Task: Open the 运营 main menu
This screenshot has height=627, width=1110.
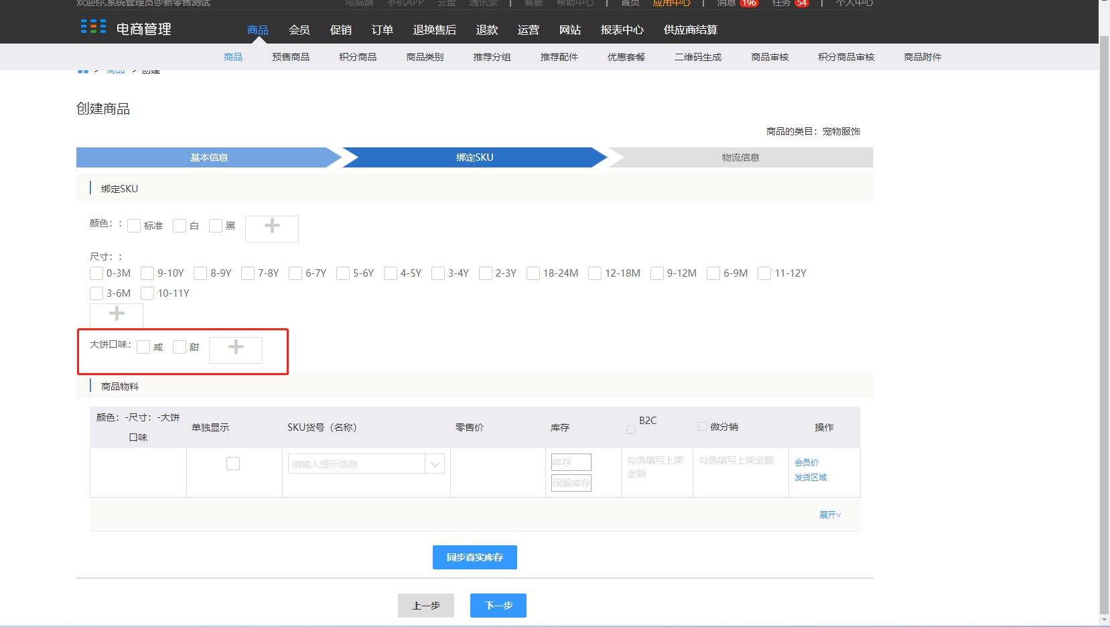Action: pos(528,29)
